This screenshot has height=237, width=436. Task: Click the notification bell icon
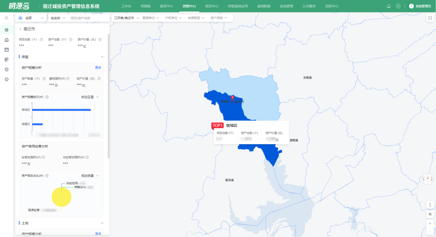[x=389, y=6]
